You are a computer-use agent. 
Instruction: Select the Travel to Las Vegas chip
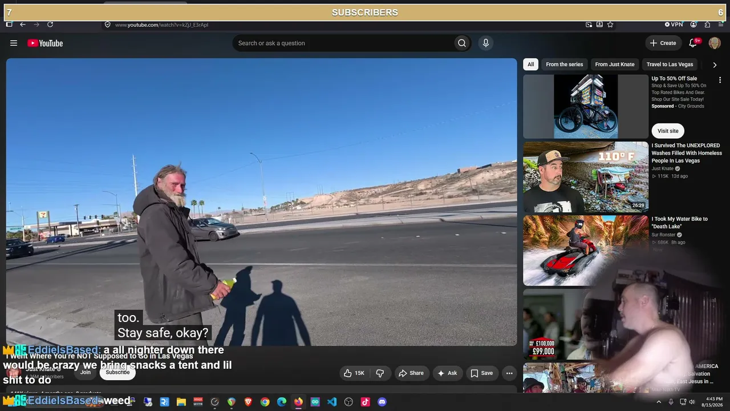[x=670, y=65]
